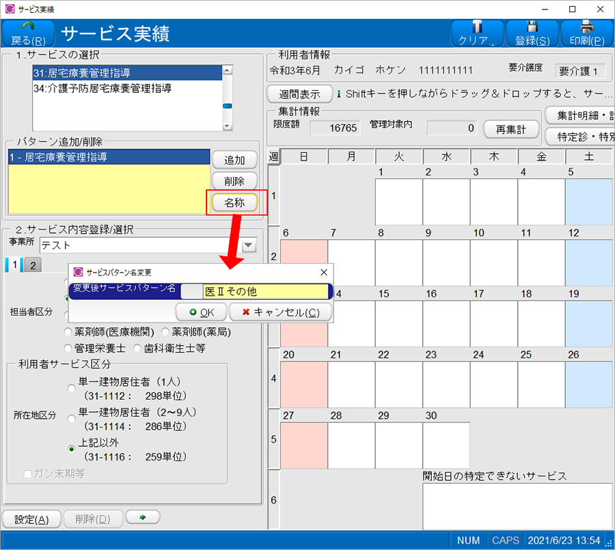The width and height of the screenshot is (615, 550).
Task: Switch to tab 1
Action: point(14,266)
